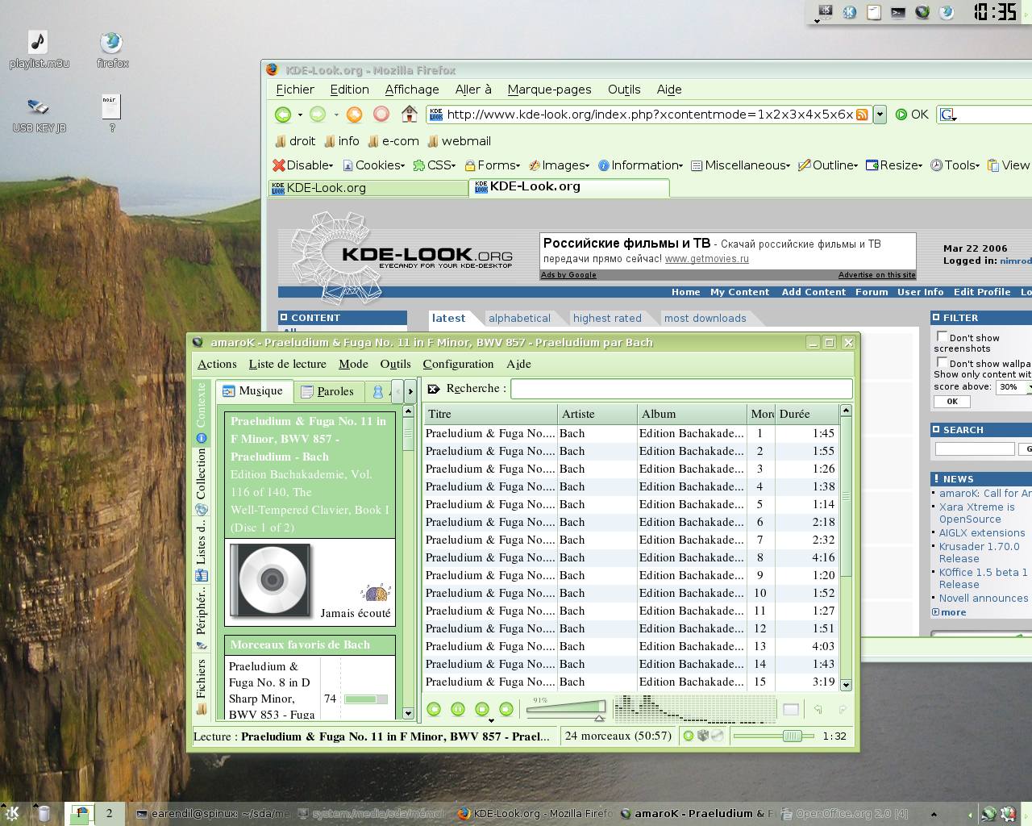Switch to the Paroles tab in amaroK
The width and height of the screenshot is (1032, 826).
point(327,391)
